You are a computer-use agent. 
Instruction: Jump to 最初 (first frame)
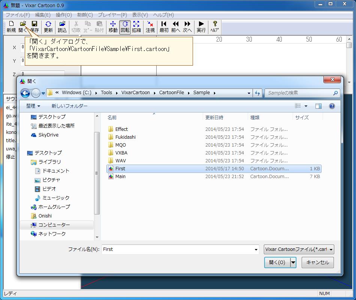tap(164, 27)
